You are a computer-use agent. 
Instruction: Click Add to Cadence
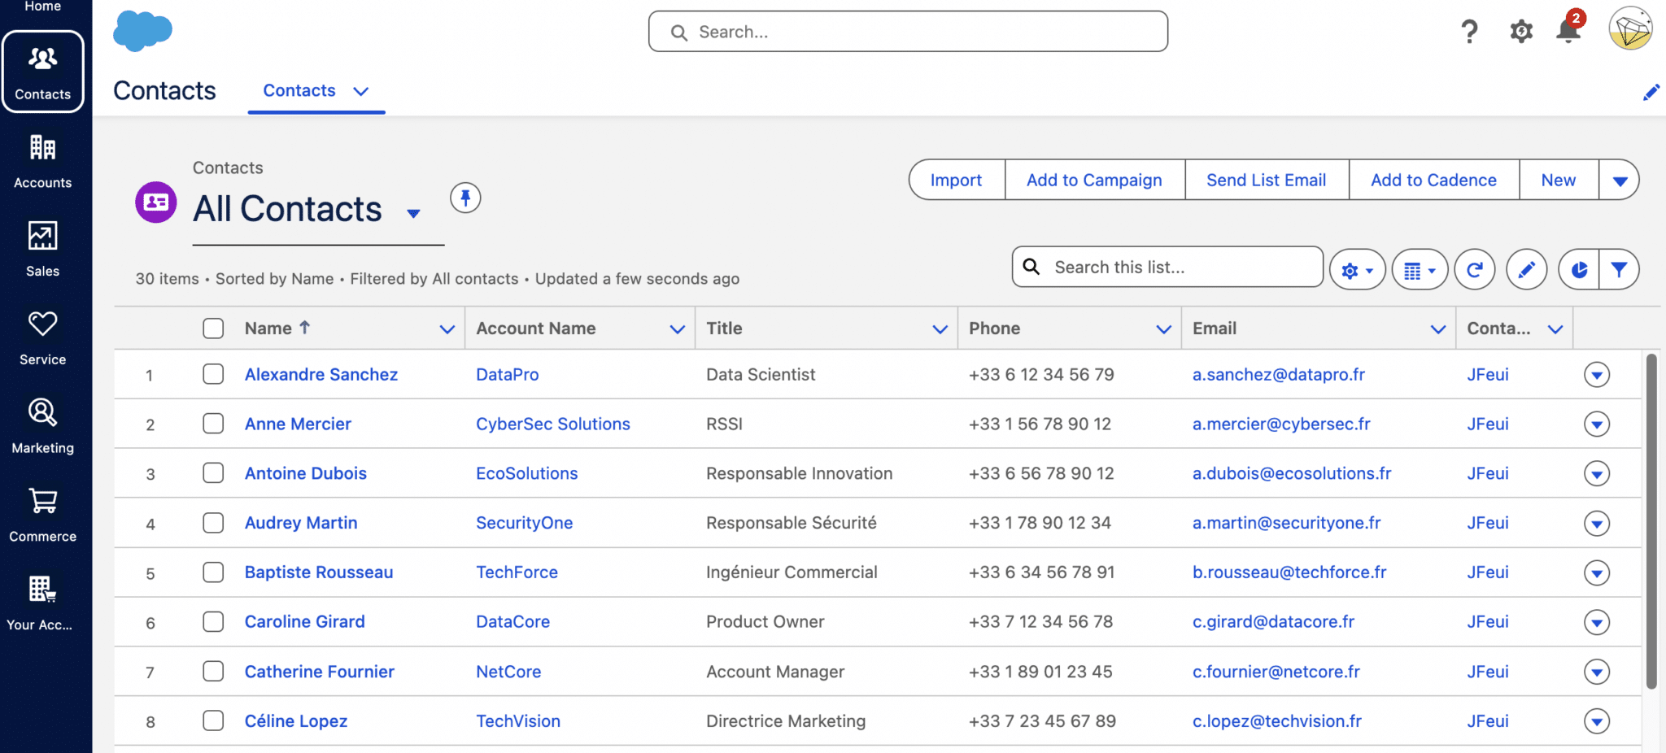click(1433, 180)
